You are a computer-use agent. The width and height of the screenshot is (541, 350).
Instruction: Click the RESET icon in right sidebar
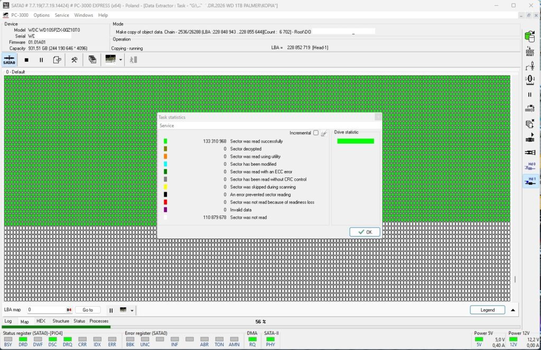530,51
